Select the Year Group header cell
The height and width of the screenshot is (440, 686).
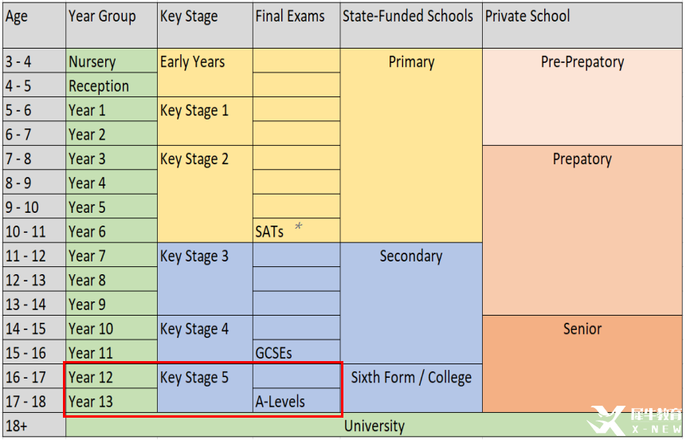[x=102, y=16]
